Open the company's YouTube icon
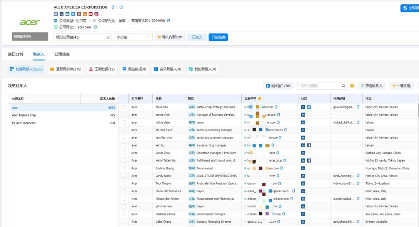The width and height of the screenshot is (419, 227). (90, 14)
